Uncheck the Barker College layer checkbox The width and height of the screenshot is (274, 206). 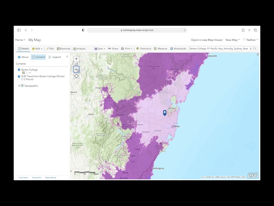tap(19, 70)
